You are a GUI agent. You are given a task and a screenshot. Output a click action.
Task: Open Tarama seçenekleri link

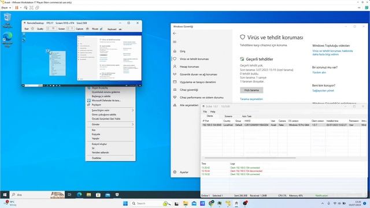point(251,99)
